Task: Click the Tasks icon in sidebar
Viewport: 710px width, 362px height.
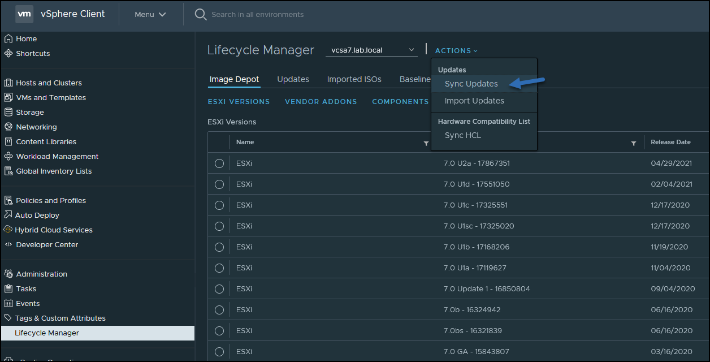Action: [8, 288]
